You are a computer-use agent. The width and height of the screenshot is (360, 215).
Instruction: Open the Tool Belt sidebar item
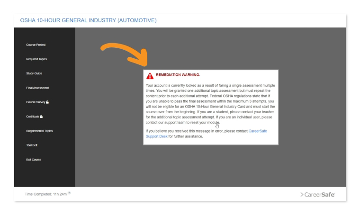pos(32,145)
